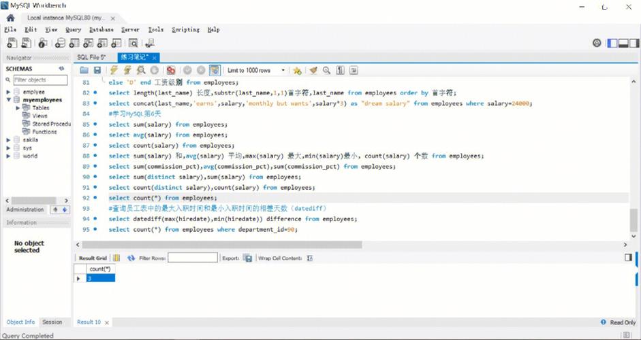This screenshot has width=641, height=340.
Task: Export recordset to file icon
Action: pos(247,258)
